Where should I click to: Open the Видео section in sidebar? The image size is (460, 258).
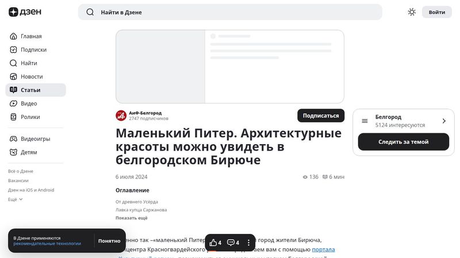coord(29,103)
